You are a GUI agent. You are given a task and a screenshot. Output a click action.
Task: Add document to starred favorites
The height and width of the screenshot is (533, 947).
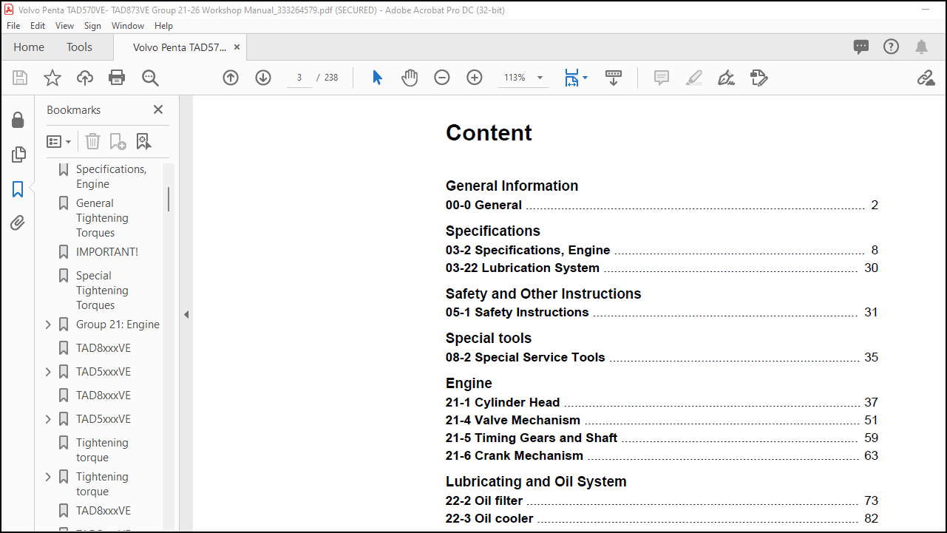tap(52, 78)
